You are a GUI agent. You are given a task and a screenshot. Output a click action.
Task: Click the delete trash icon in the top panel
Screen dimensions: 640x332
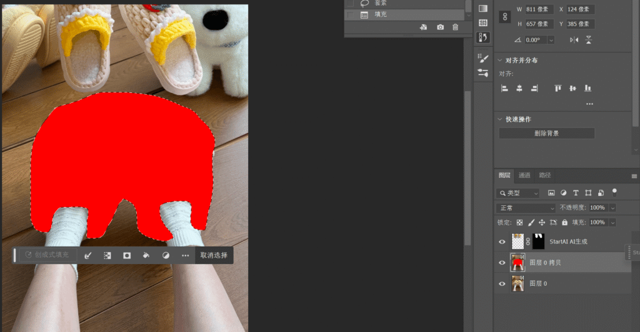pyautogui.click(x=455, y=27)
